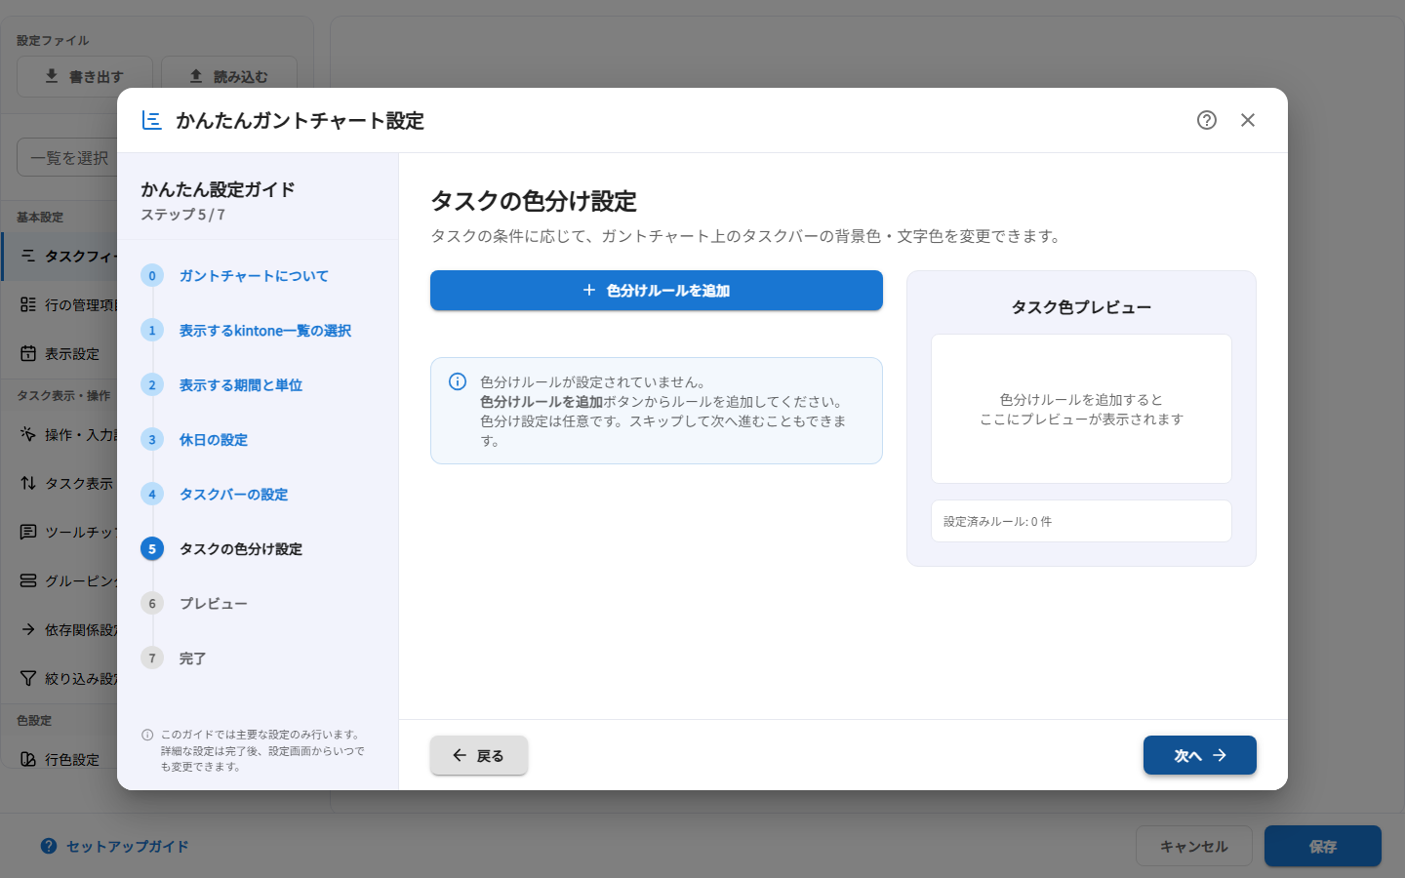Proceed with the 次へ button
The height and width of the screenshot is (878, 1405).
(x=1200, y=755)
